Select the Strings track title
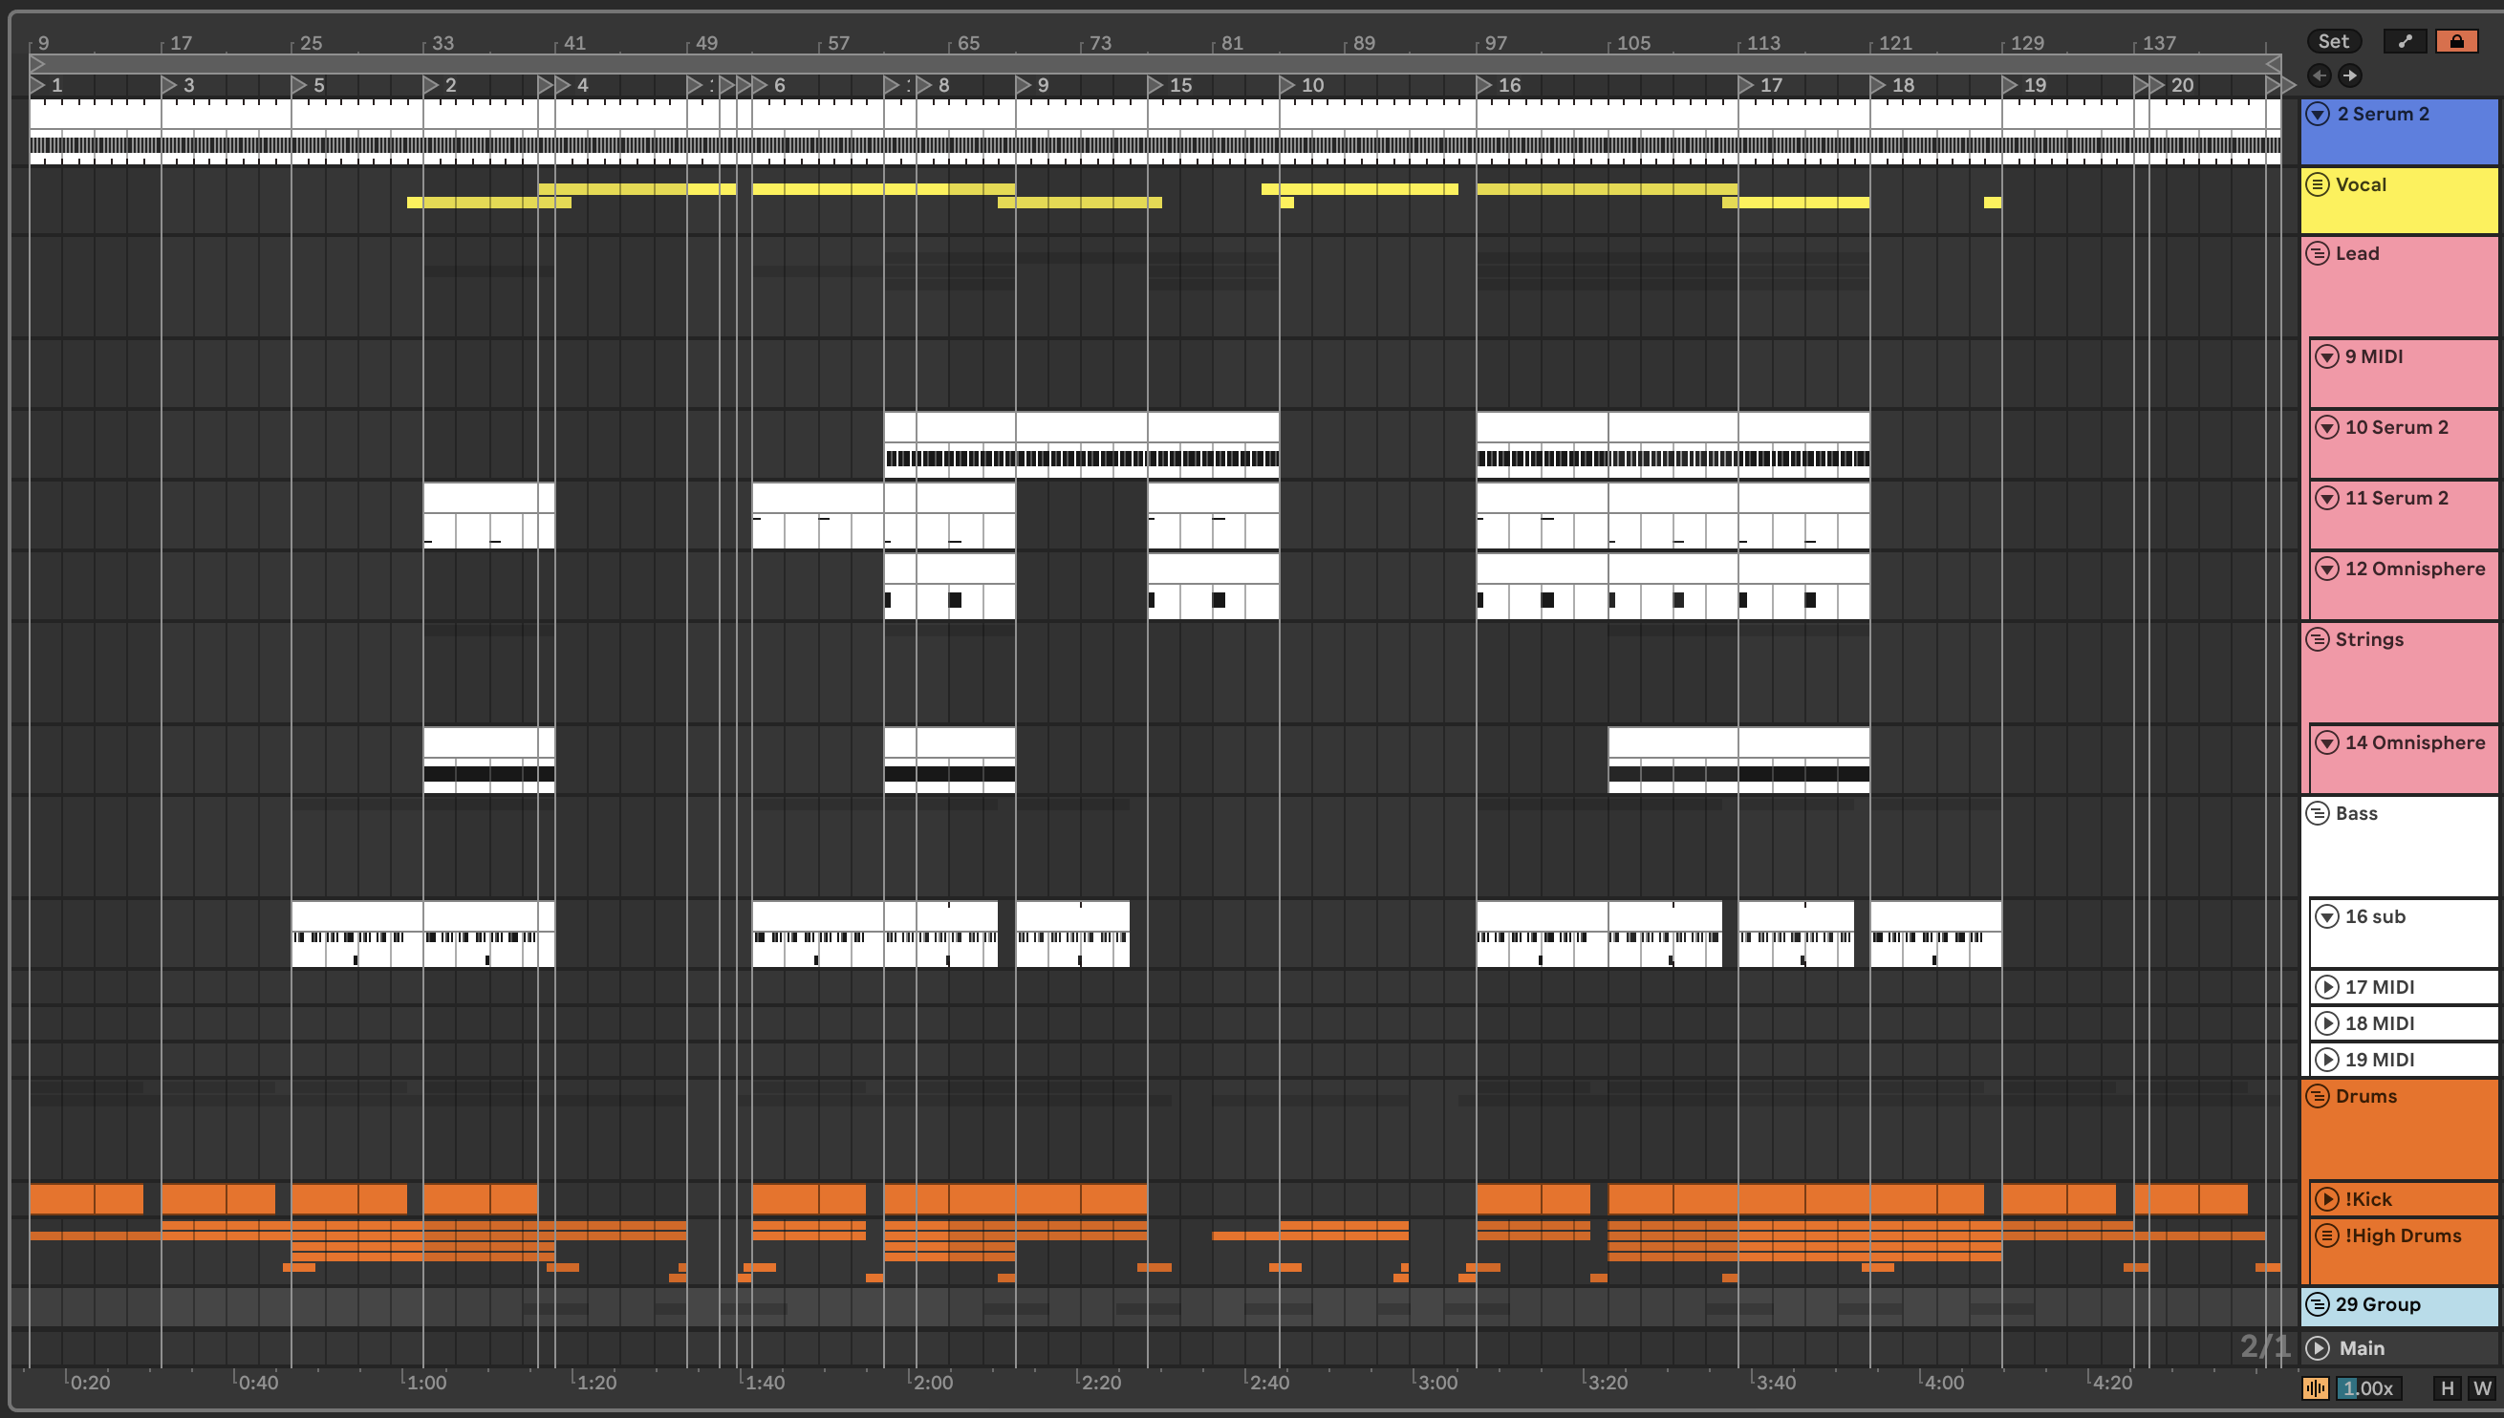Image resolution: width=2504 pixels, height=1418 pixels. pyautogui.click(x=2369, y=639)
